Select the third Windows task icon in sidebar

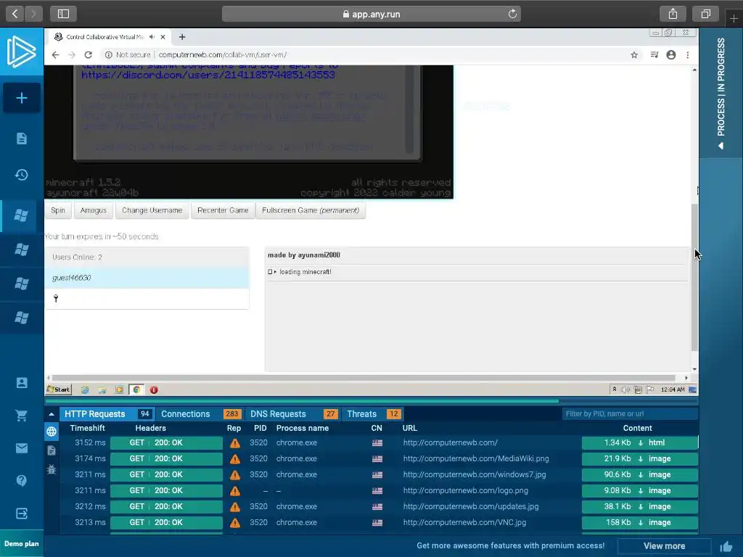[x=21, y=284]
